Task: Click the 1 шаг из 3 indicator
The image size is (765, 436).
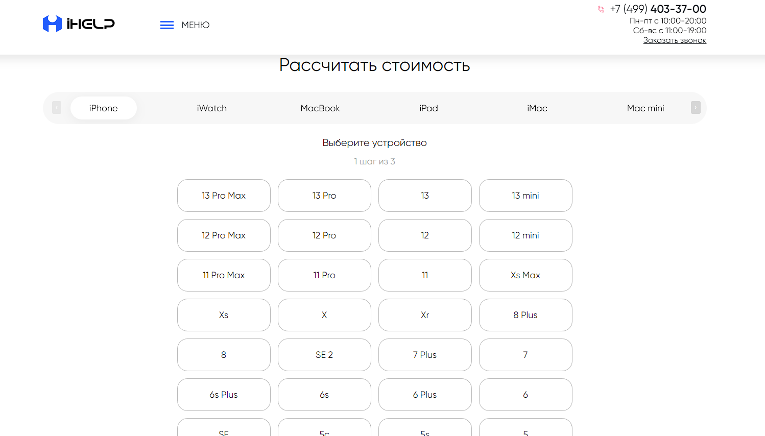Action: (374, 161)
